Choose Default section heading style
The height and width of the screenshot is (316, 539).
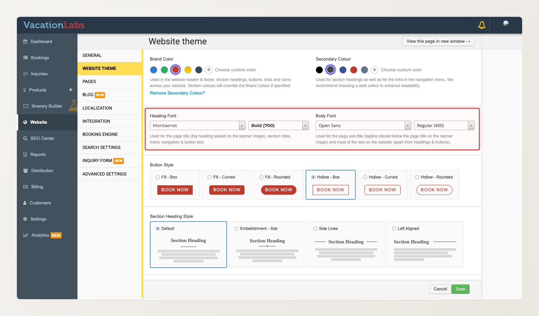[x=158, y=229]
